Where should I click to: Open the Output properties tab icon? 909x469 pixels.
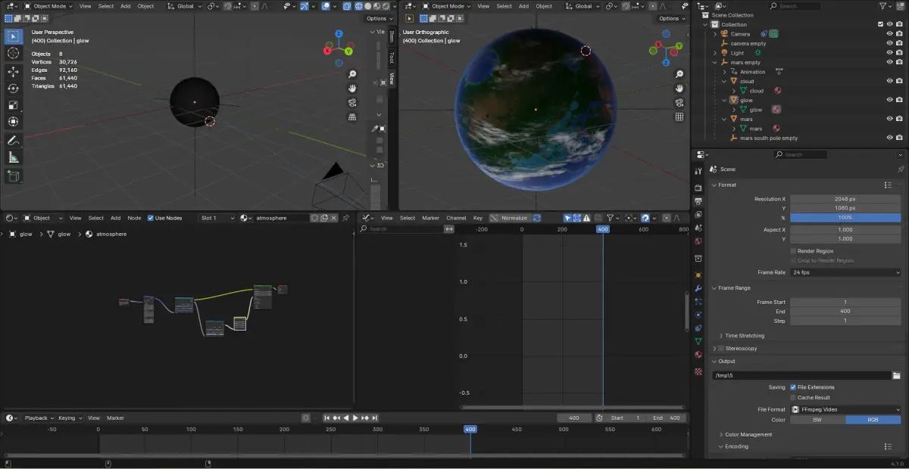click(x=698, y=200)
